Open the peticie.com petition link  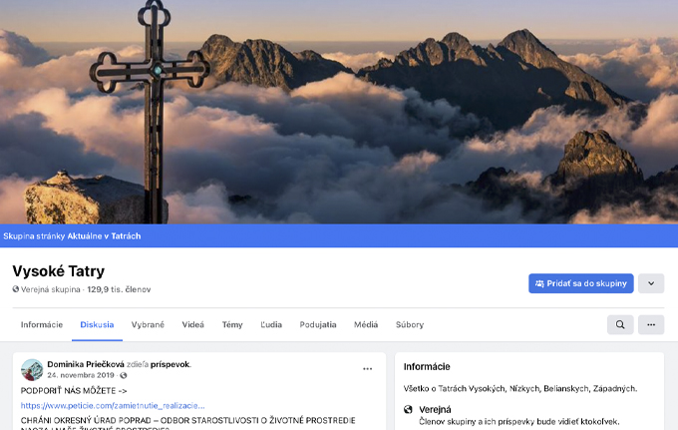click(113, 405)
